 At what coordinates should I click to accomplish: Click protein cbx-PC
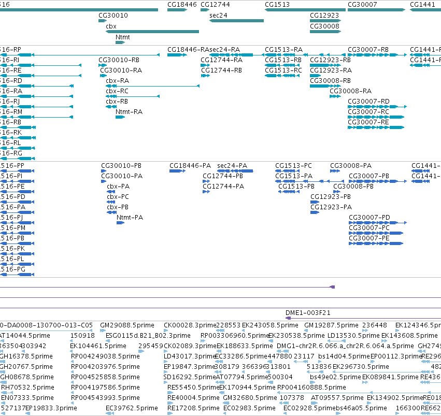(x=118, y=197)
